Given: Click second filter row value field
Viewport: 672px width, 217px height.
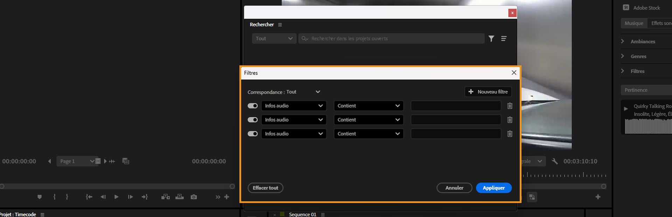Looking at the screenshot, I should 456,120.
